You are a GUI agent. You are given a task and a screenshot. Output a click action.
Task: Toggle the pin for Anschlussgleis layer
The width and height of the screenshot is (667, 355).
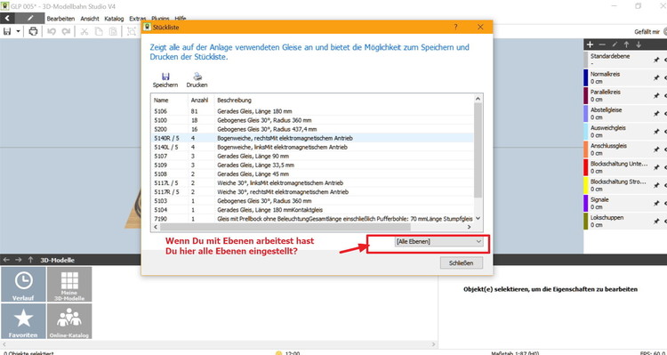tap(656, 149)
